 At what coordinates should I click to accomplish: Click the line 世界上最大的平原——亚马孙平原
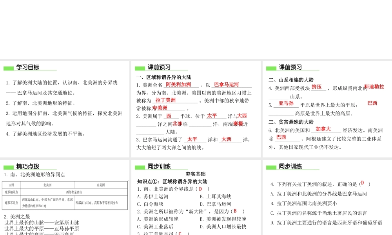click(42, 228)
